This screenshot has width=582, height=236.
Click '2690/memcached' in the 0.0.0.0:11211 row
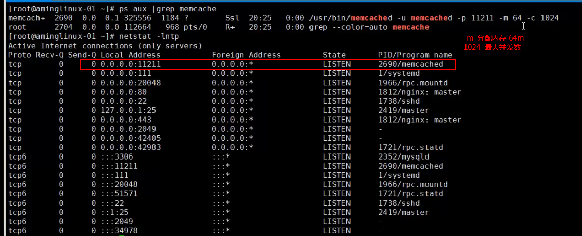tap(410, 64)
